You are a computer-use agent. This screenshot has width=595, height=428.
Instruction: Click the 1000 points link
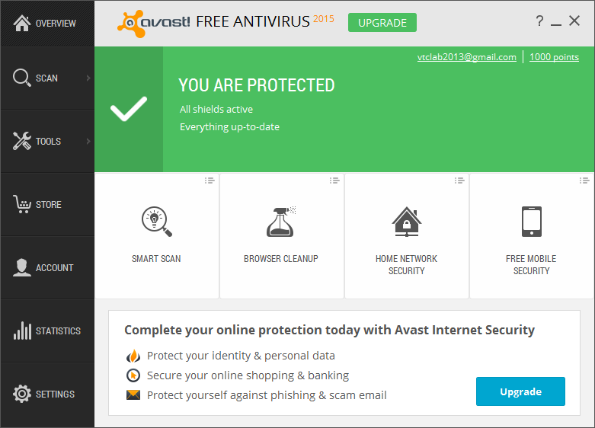click(x=554, y=57)
